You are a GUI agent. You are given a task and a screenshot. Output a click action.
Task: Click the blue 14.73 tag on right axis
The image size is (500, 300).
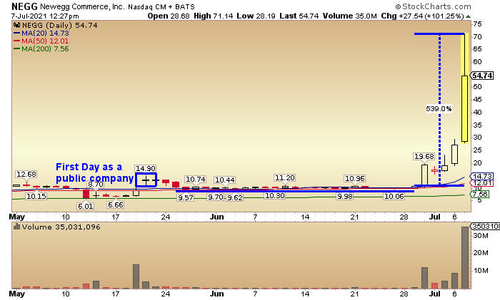coord(482,176)
